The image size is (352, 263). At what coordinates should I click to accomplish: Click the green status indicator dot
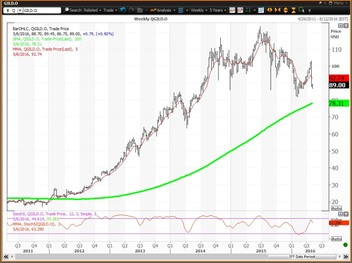tap(345, 245)
